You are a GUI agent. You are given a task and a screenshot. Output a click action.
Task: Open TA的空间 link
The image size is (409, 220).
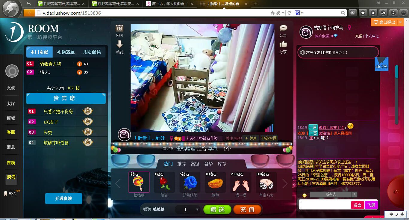pos(269,138)
